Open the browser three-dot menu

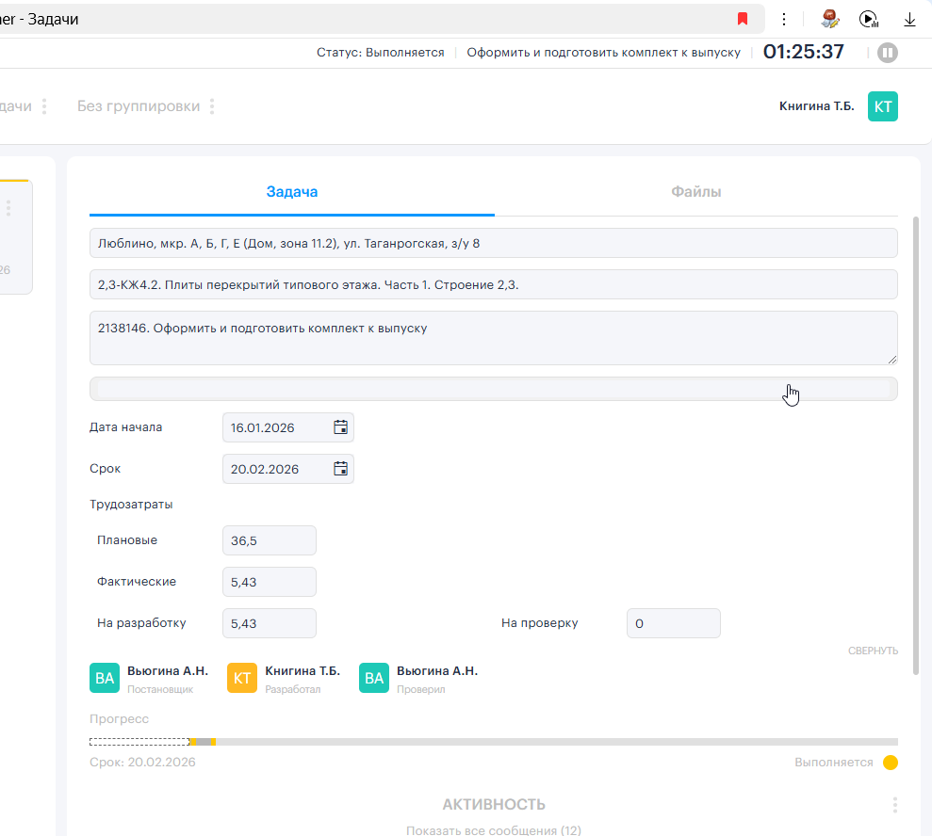point(784,19)
